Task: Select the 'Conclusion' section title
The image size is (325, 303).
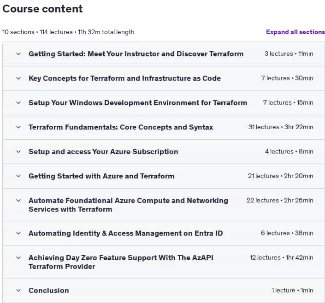Action: (49, 291)
